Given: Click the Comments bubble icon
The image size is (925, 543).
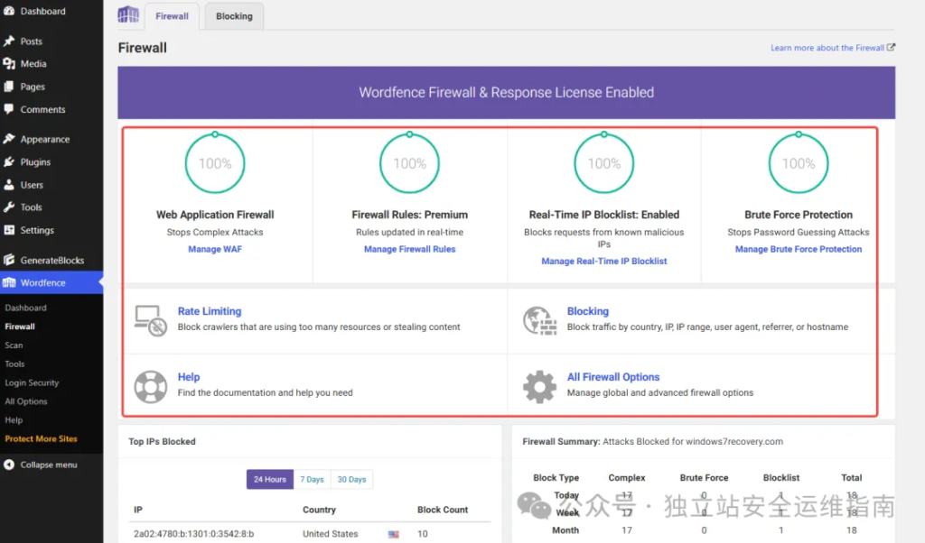Looking at the screenshot, I should pyautogui.click(x=9, y=109).
